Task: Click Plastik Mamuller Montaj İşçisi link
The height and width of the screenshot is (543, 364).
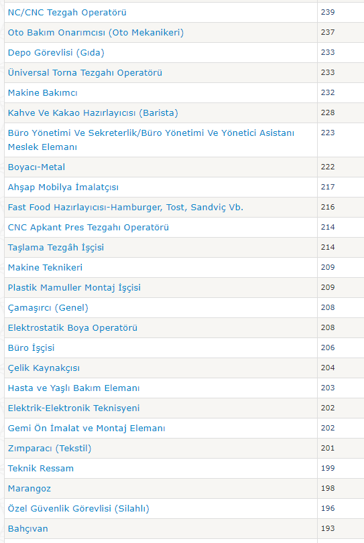Action: [74, 288]
